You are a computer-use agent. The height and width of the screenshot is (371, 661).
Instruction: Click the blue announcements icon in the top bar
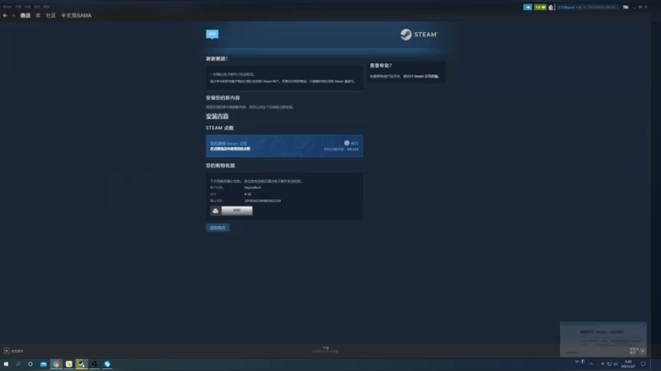pyautogui.click(x=528, y=7)
